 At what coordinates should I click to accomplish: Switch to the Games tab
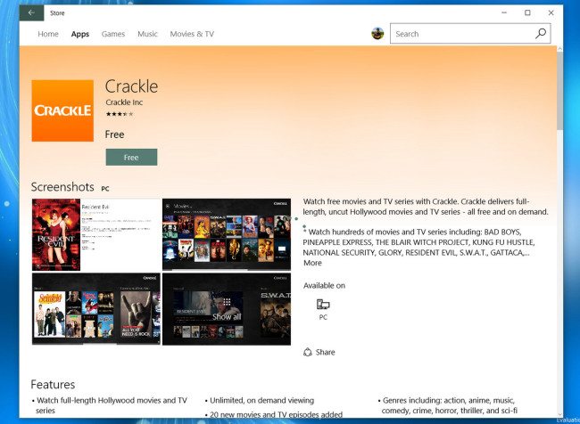113,34
